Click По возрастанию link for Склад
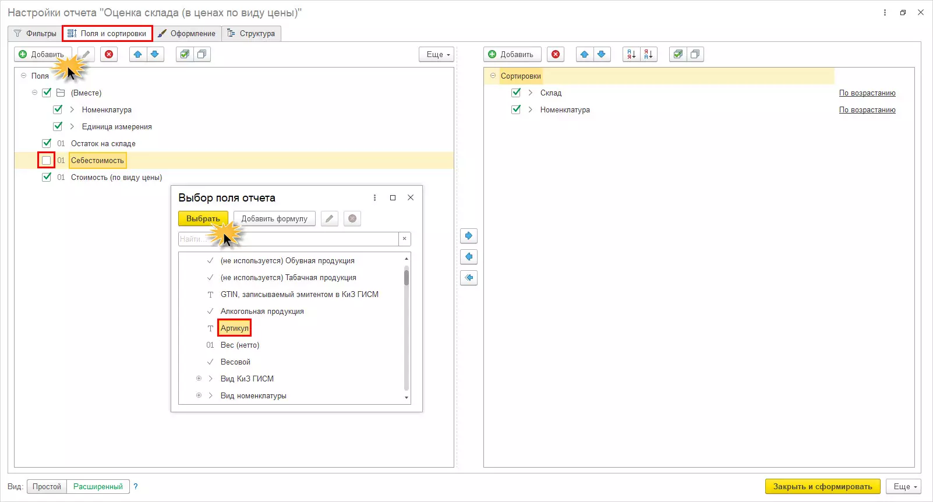The width and height of the screenshot is (933, 502). click(867, 93)
